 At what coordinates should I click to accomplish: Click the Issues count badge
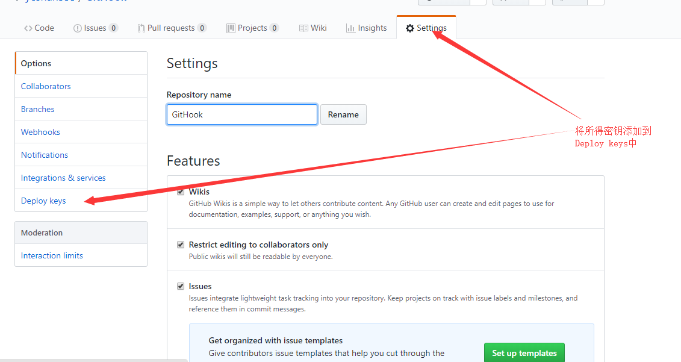coord(113,28)
